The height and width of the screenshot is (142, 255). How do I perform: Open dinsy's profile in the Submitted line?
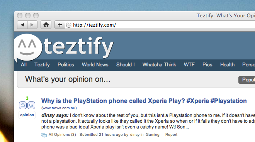(x=135, y=135)
